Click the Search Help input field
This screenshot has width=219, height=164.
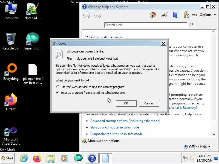tap(146, 25)
